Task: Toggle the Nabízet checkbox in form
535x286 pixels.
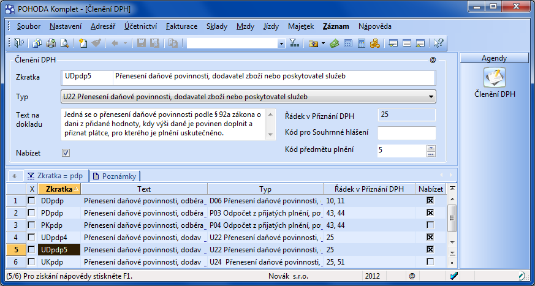Action: coord(66,153)
